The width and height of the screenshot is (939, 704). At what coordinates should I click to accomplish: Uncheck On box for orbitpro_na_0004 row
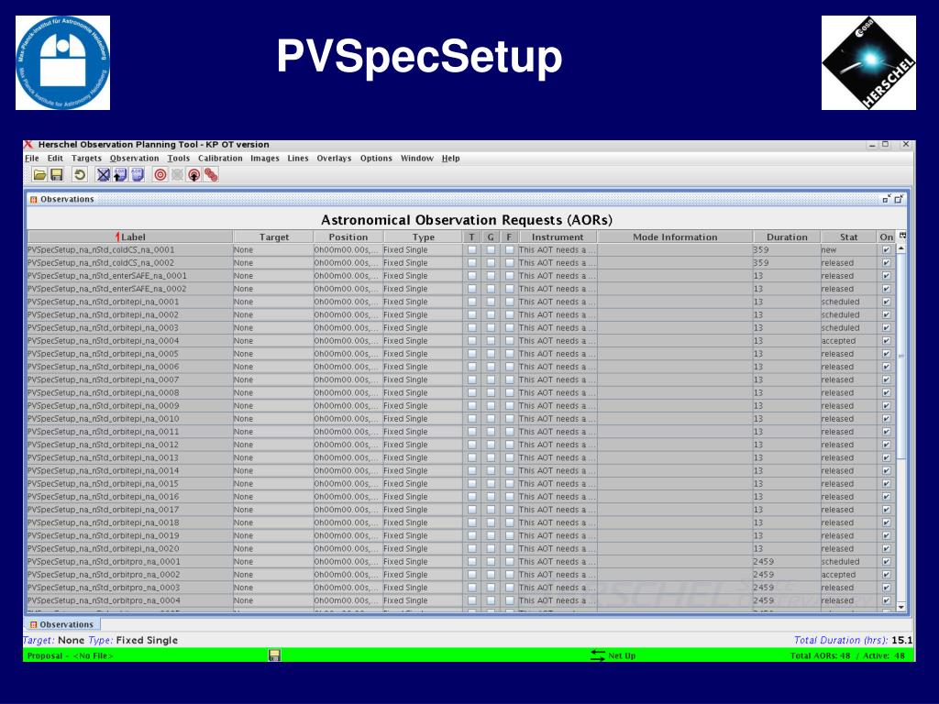(x=887, y=601)
